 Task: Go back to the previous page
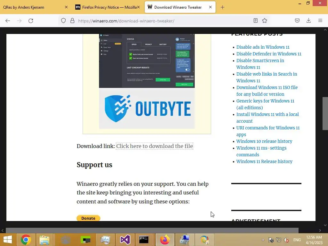coord(8,21)
